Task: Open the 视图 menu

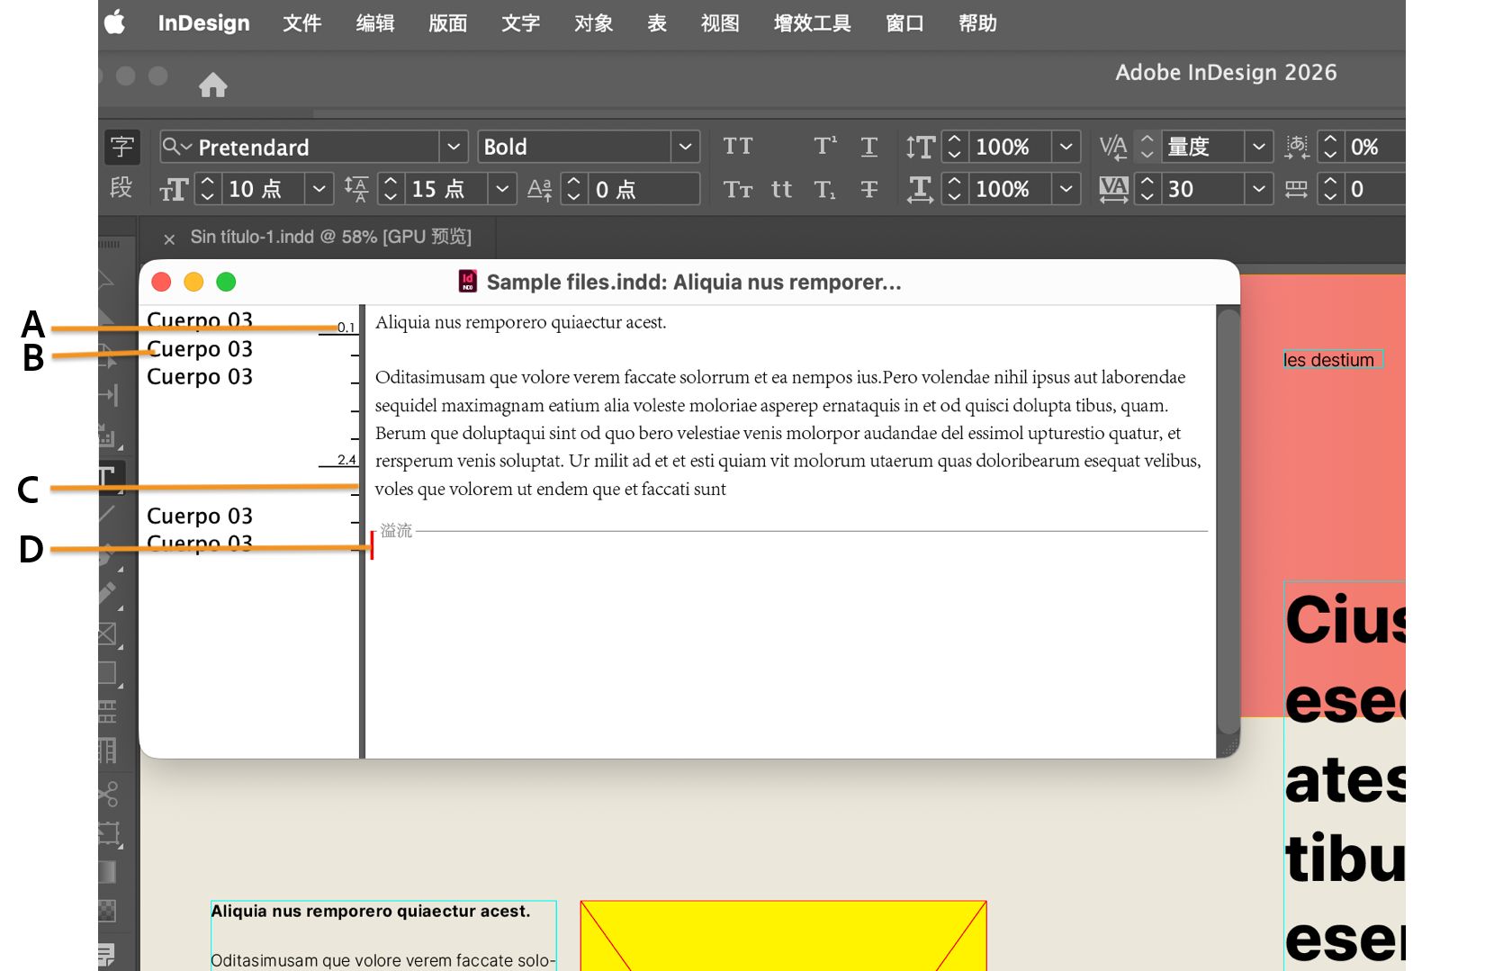Action: coord(720,22)
